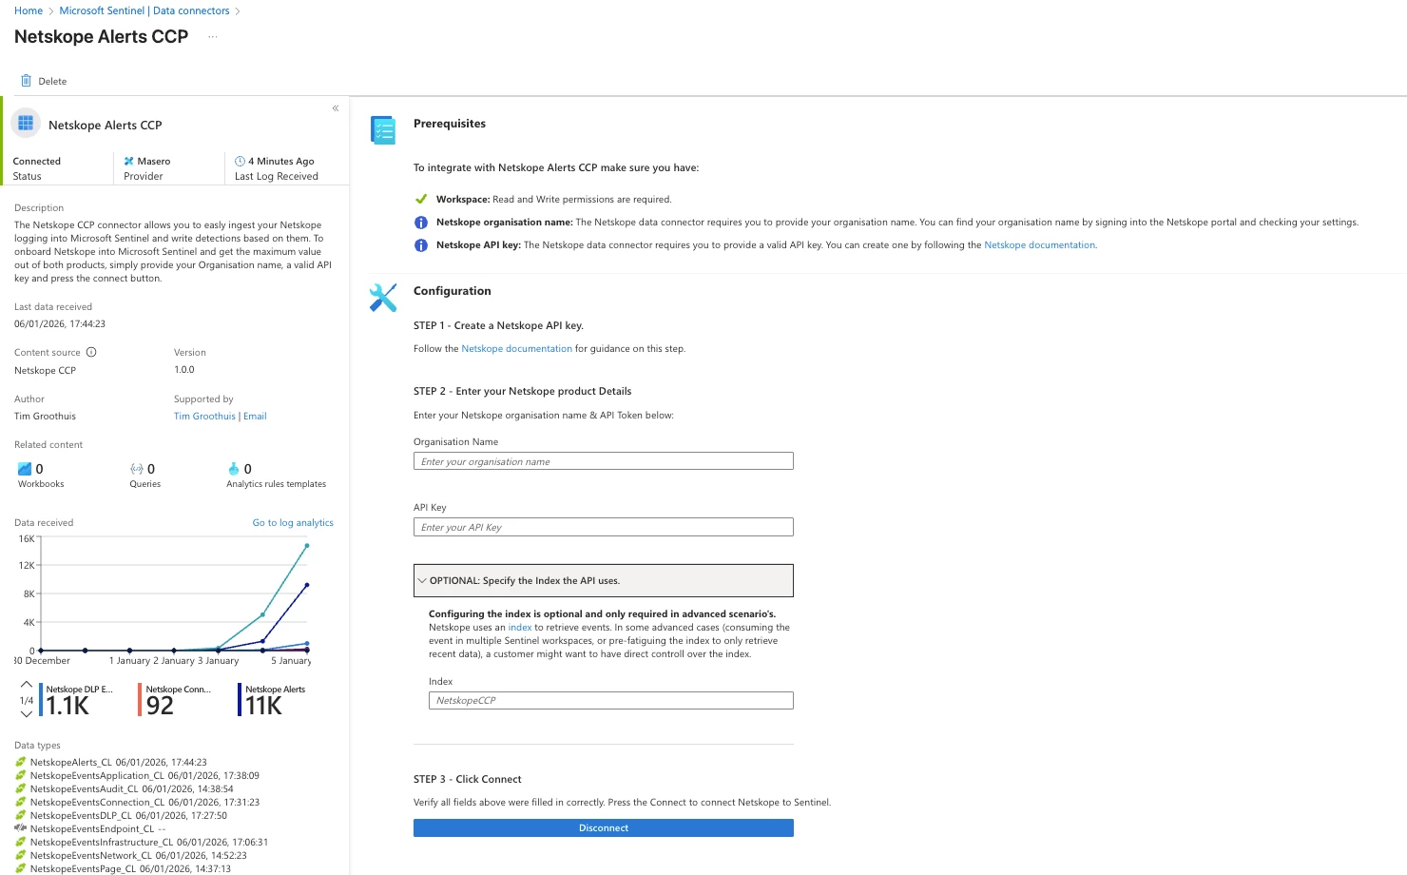Open Tim Groothuis support link

pos(204,417)
